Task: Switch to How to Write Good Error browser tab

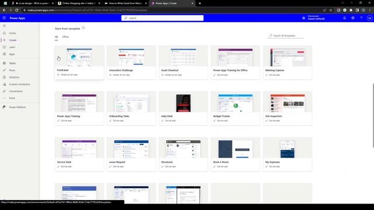Action: [126, 3]
